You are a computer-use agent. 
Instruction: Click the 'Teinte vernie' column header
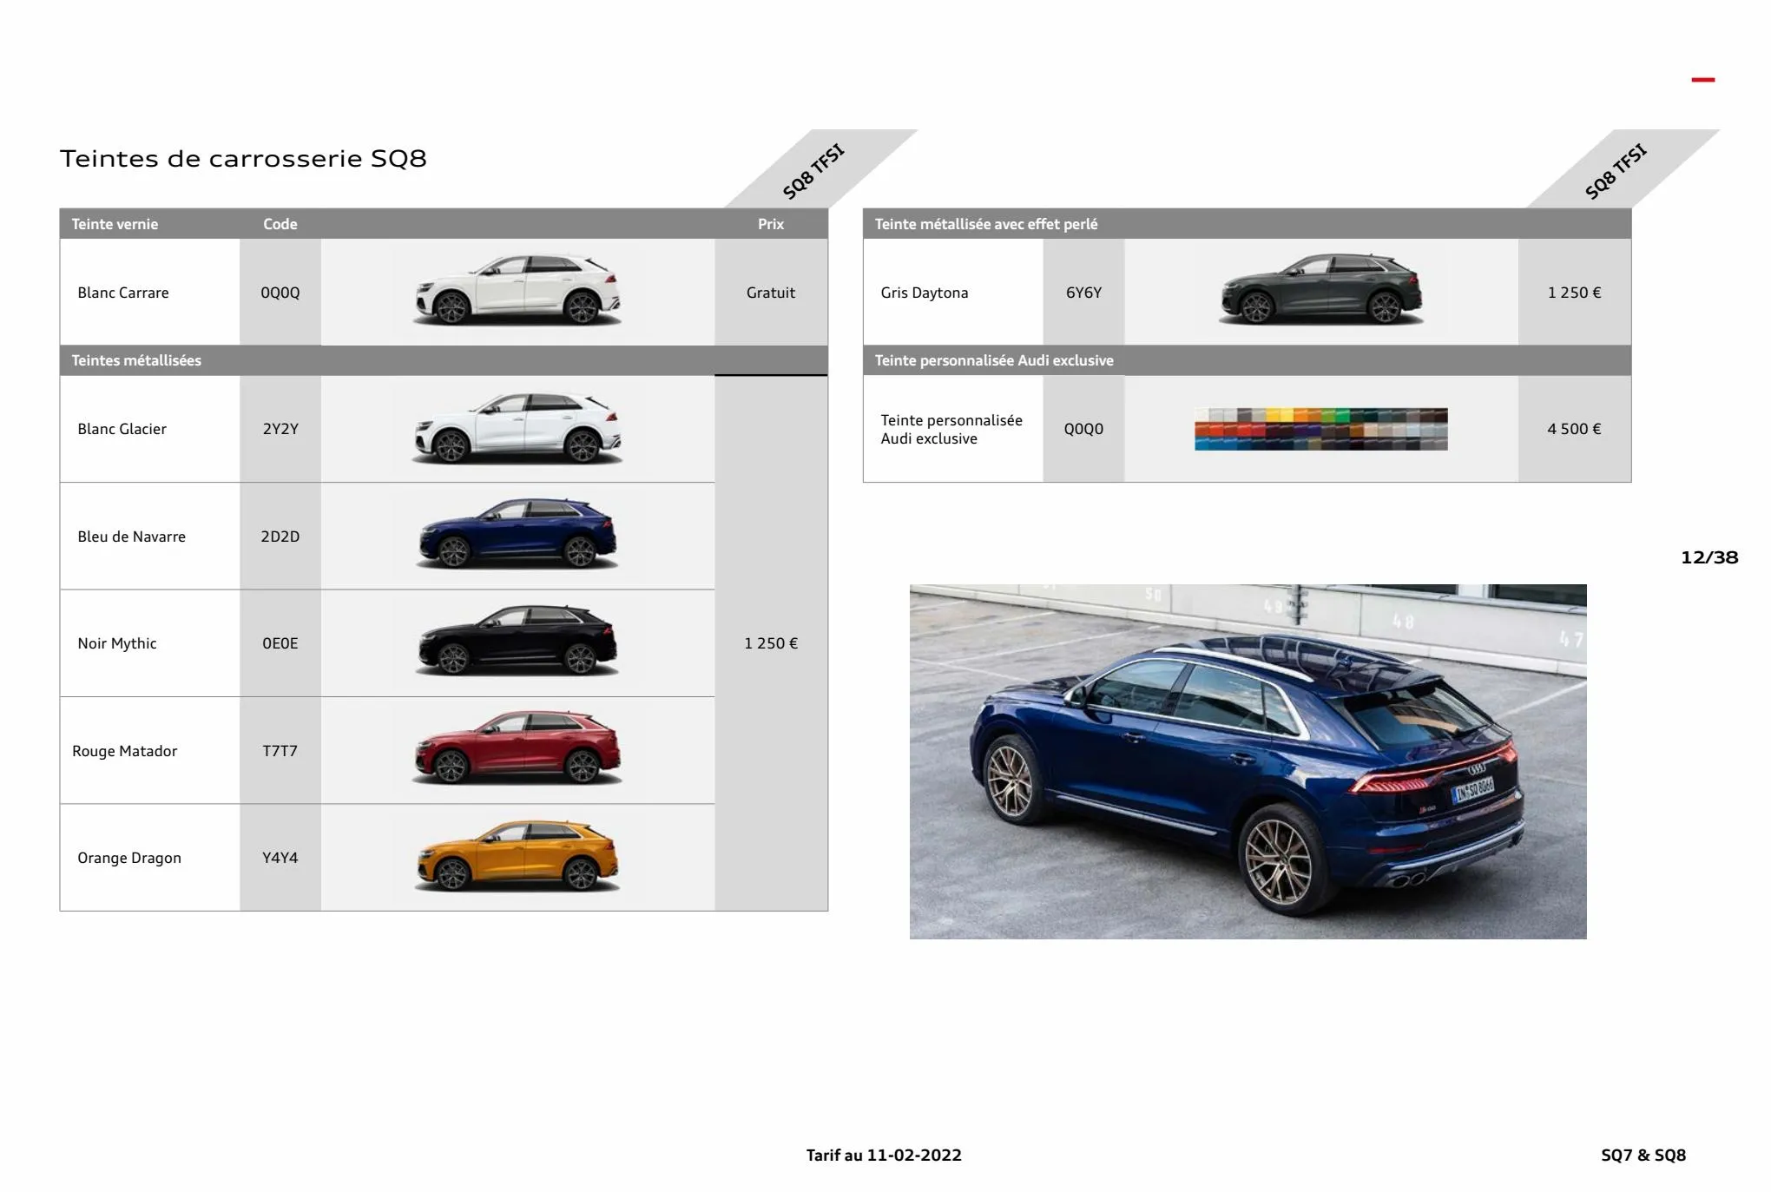point(115,224)
